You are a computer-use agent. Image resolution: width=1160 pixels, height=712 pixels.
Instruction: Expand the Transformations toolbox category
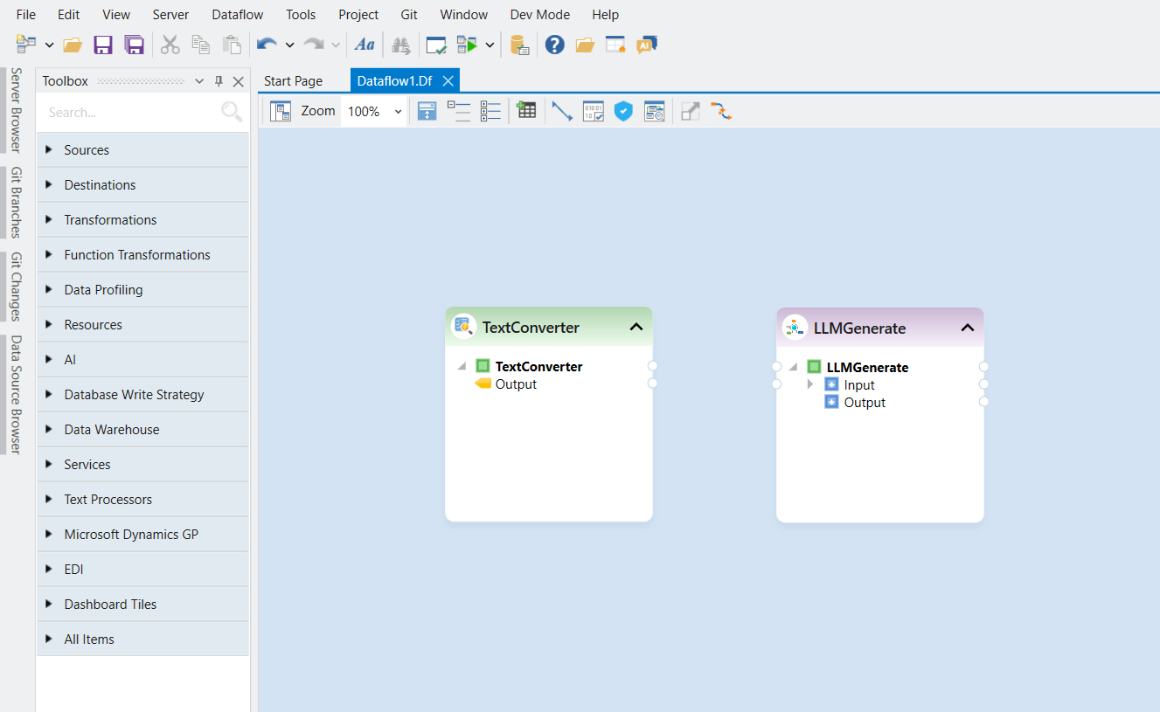110,220
